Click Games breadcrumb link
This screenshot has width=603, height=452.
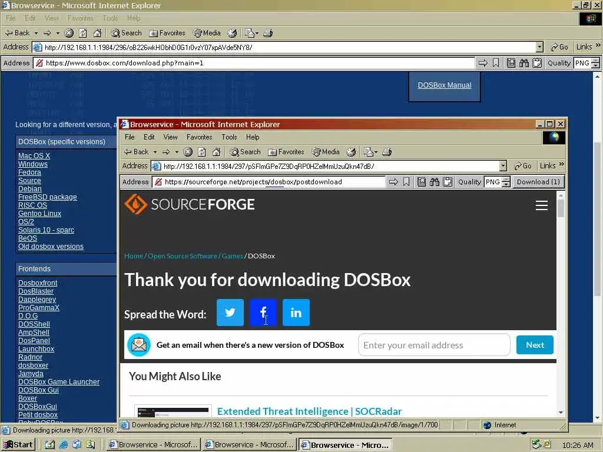(232, 256)
